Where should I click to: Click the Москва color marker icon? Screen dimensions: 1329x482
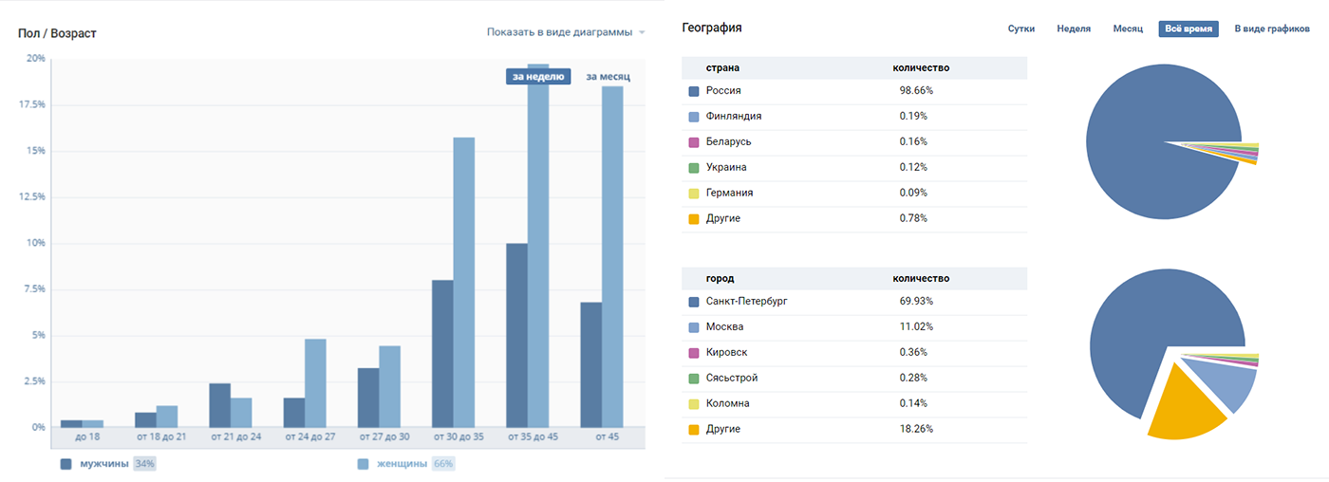click(x=694, y=327)
